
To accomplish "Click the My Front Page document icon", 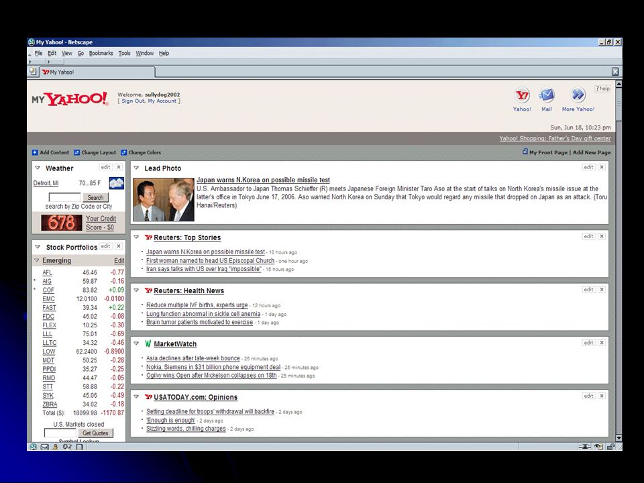I will coord(525,152).
